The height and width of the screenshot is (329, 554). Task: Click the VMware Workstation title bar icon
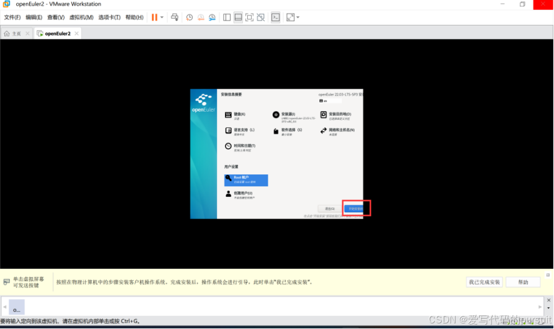click(7, 4)
